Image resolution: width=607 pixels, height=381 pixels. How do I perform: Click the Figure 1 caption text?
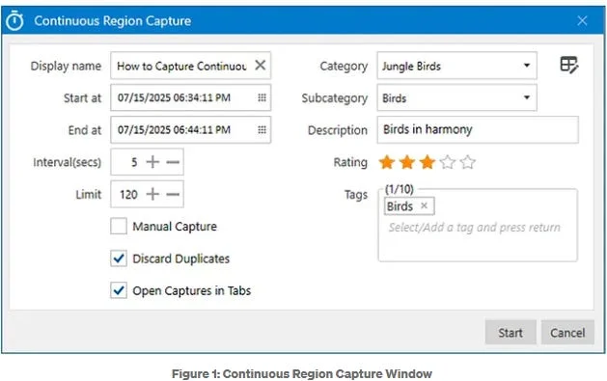302,374
